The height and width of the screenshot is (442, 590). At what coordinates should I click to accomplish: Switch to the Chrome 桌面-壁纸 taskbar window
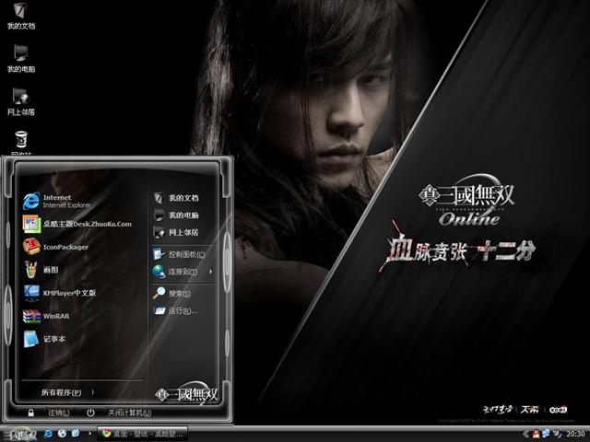(x=142, y=434)
